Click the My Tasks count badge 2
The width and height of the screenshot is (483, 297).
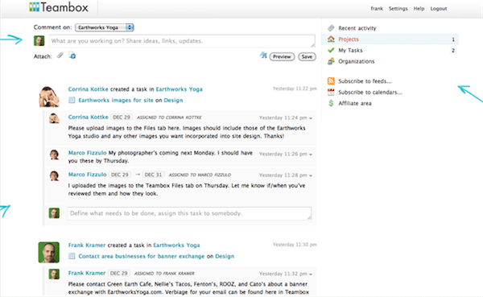[453, 50]
